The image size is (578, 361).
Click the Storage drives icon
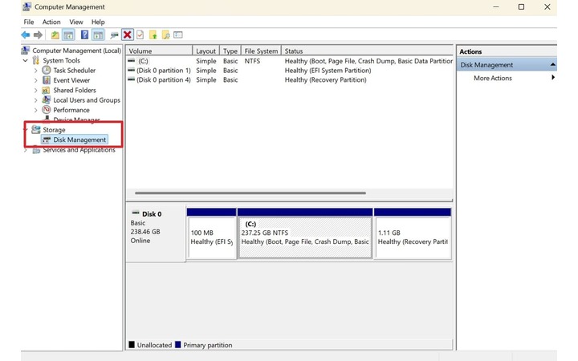36,129
